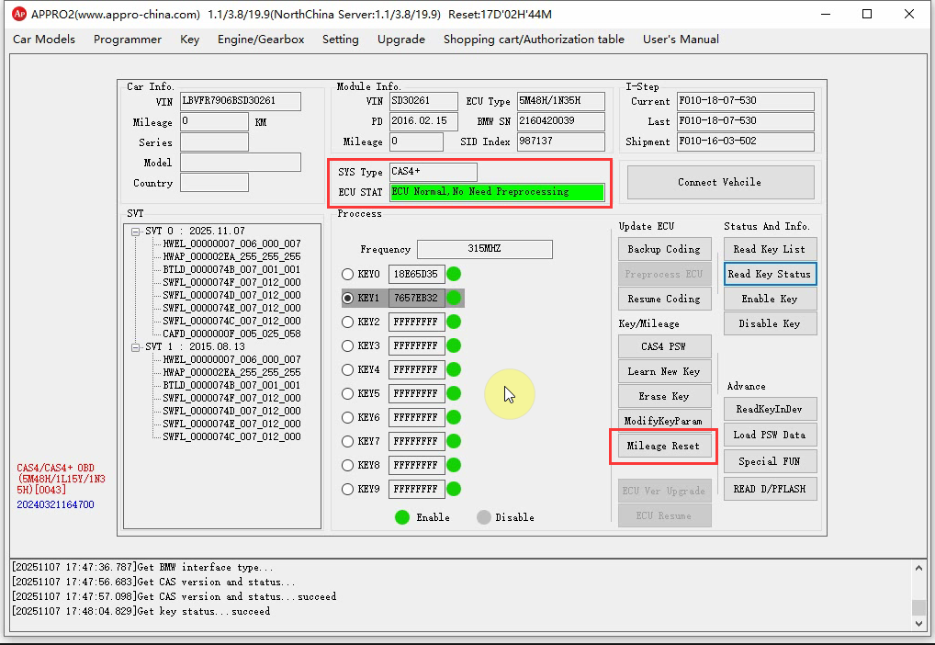935x645 pixels.
Task: Click the green status indicator beside KEY0
Action: pyautogui.click(x=454, y=274)
